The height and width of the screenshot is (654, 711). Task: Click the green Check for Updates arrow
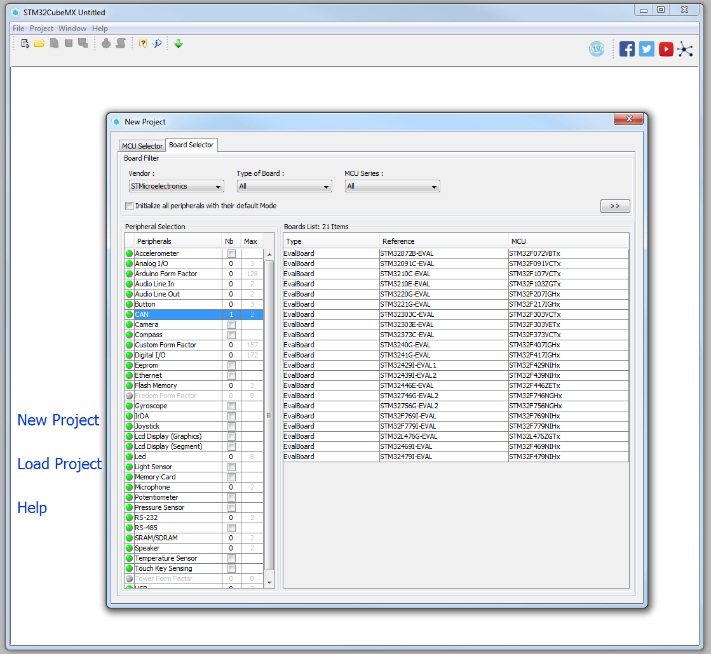[179, 44]
